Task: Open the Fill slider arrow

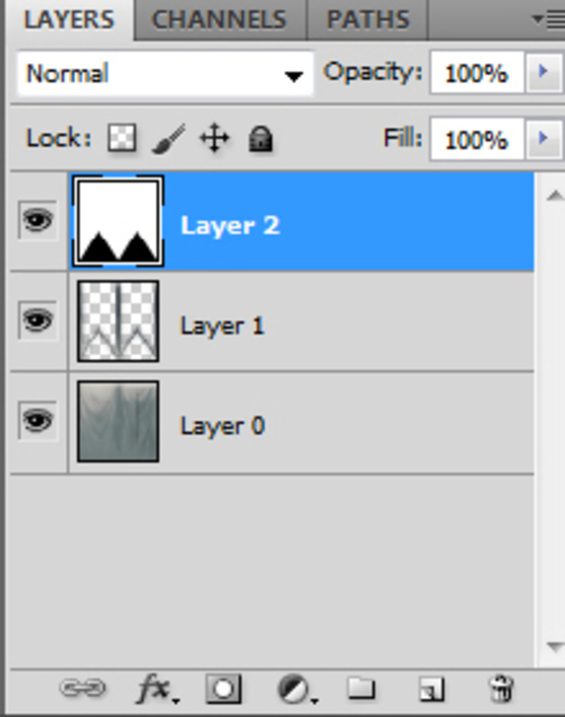Action: (543, 139)
